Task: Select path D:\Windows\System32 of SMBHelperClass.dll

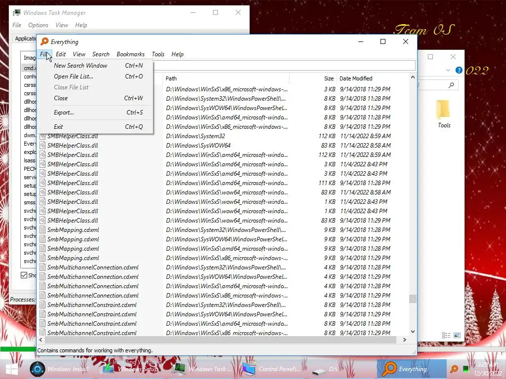Action: tap(195, 136)
